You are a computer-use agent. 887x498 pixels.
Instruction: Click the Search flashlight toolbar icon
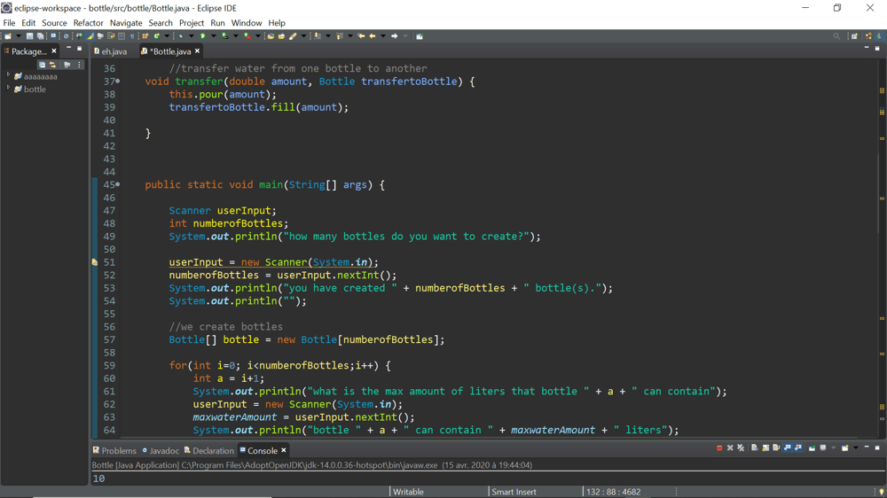[293, 36]
